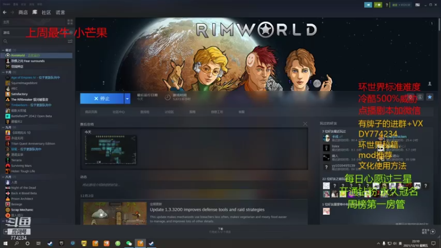This screenshot has width=441, height=248.
Task: Open the 商店 (Store) menu
Action: click(x=23, y=12)
